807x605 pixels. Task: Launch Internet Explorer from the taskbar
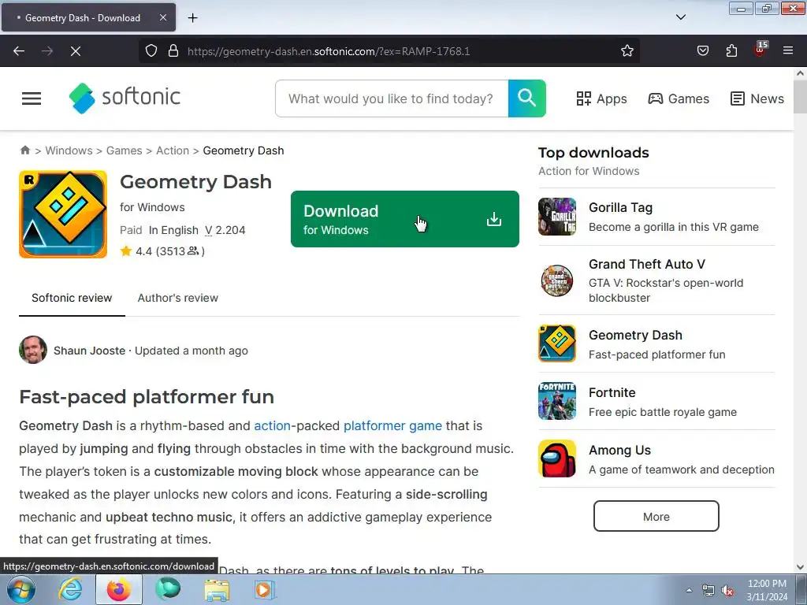coord(70,590)
